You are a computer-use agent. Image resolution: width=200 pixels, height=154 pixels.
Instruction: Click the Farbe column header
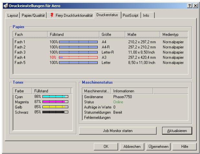click(22, 91)
